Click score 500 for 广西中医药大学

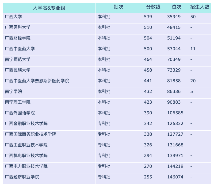(x=148, y=49)
